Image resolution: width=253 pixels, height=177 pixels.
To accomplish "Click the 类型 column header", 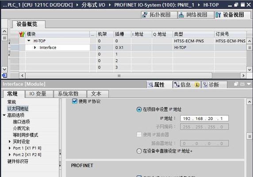I will coord(193,34).
